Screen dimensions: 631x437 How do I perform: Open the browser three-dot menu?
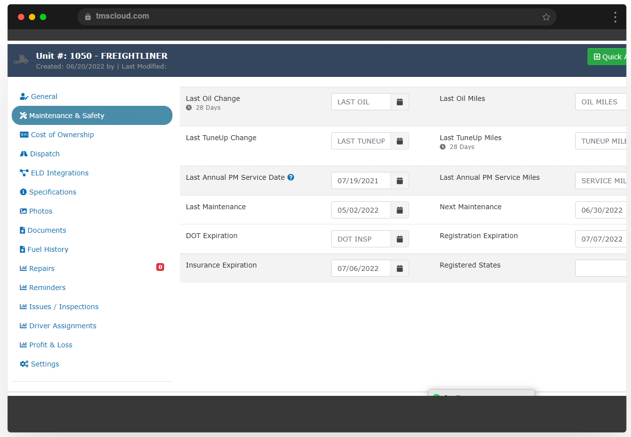615,17
